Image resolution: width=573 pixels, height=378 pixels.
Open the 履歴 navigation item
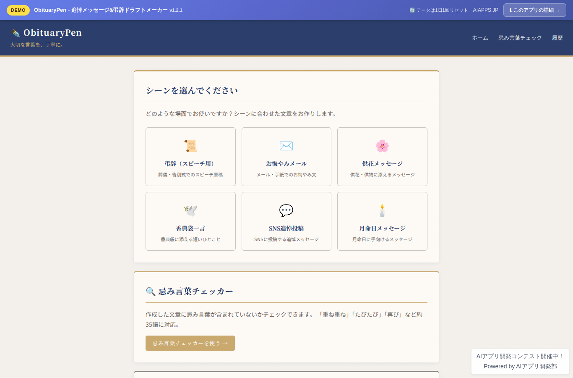[x=557, y=38]
